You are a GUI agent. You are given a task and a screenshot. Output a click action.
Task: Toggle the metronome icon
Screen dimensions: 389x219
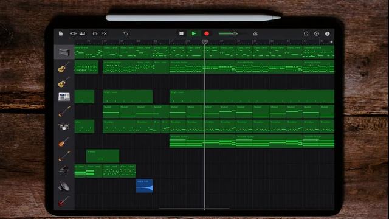tap(255, 33)
